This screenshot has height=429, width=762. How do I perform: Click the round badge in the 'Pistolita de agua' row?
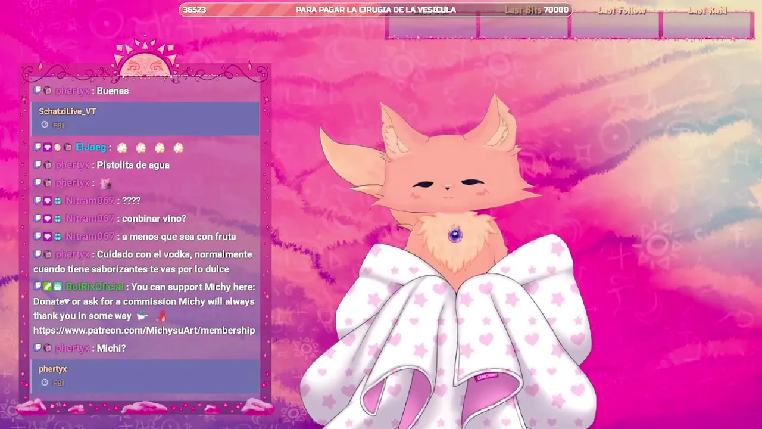pos(48,165)
